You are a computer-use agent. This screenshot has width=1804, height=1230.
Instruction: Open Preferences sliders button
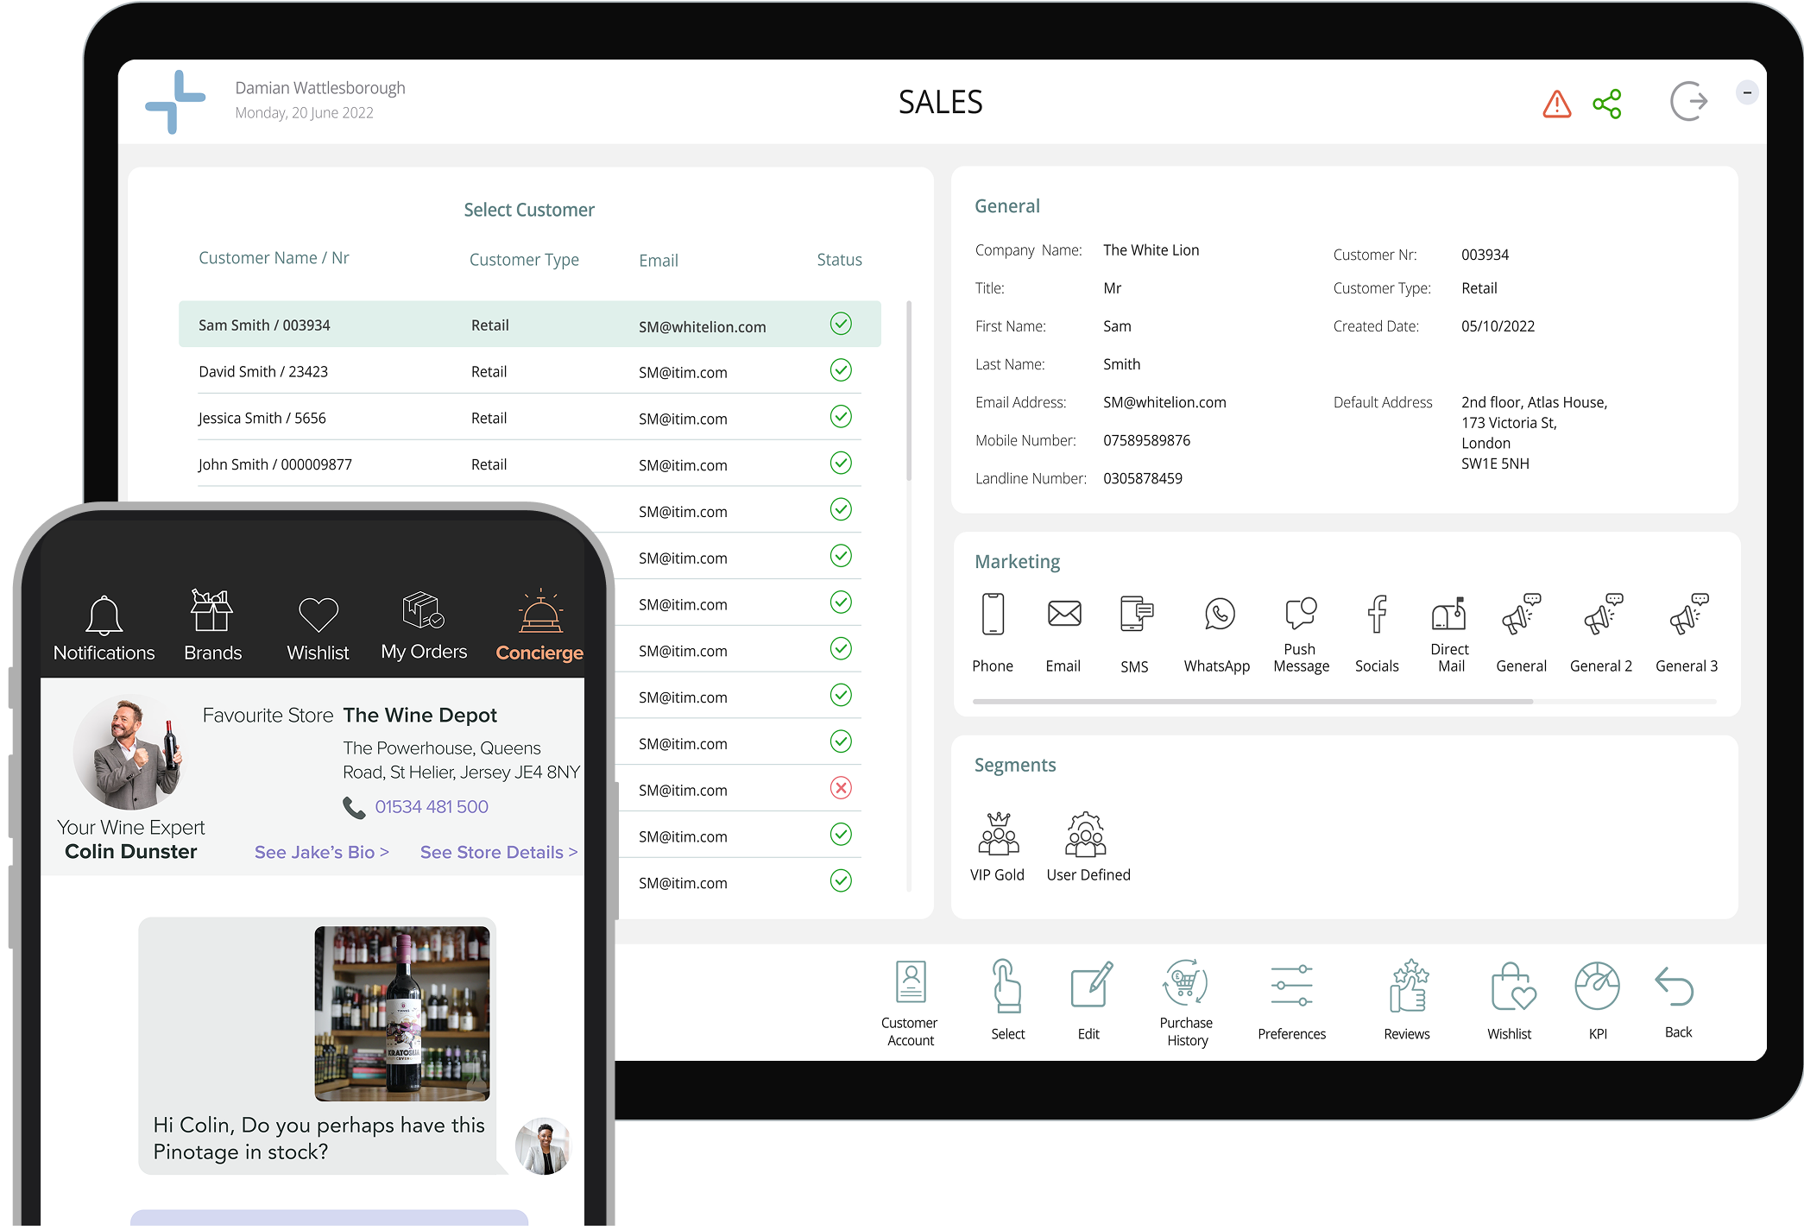1291,1001
